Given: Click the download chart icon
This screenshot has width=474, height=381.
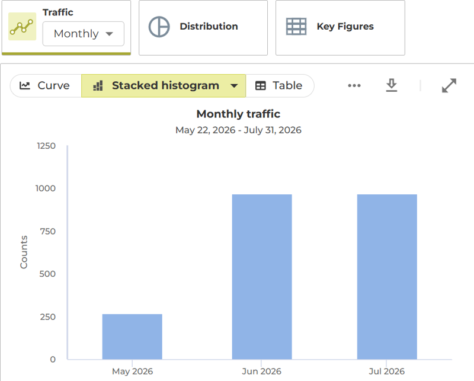Looking at the screenshot, I should coord(392,85).
